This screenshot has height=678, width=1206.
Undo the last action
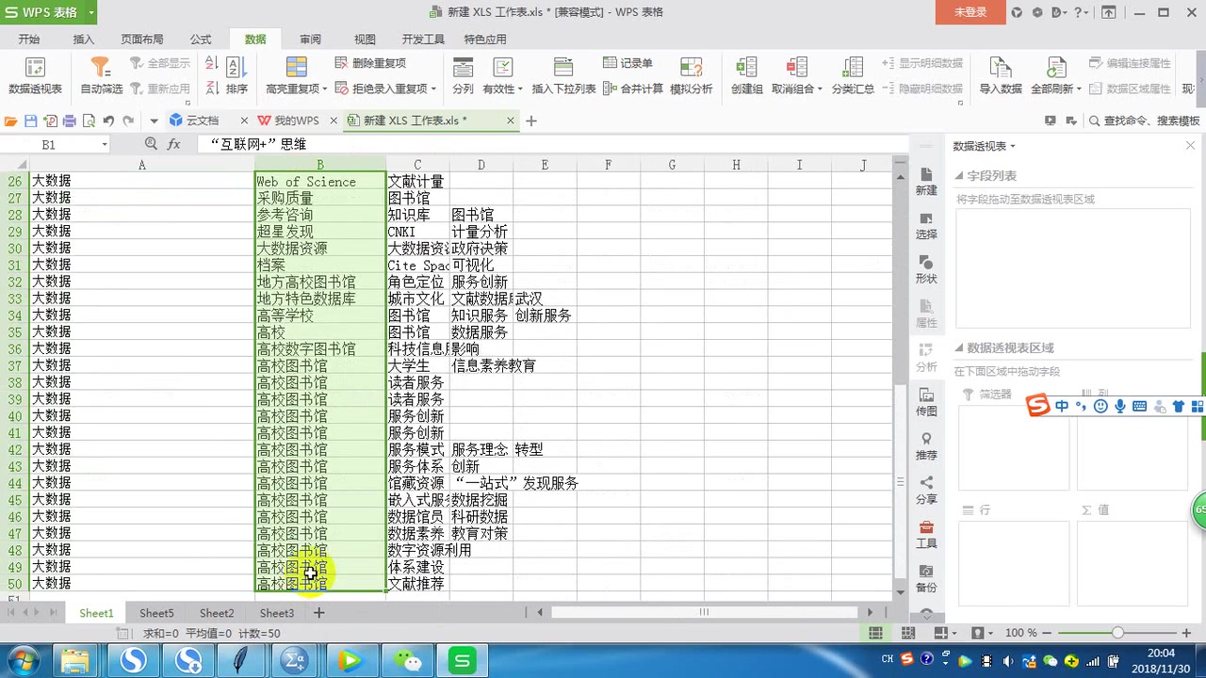(108, 121)
